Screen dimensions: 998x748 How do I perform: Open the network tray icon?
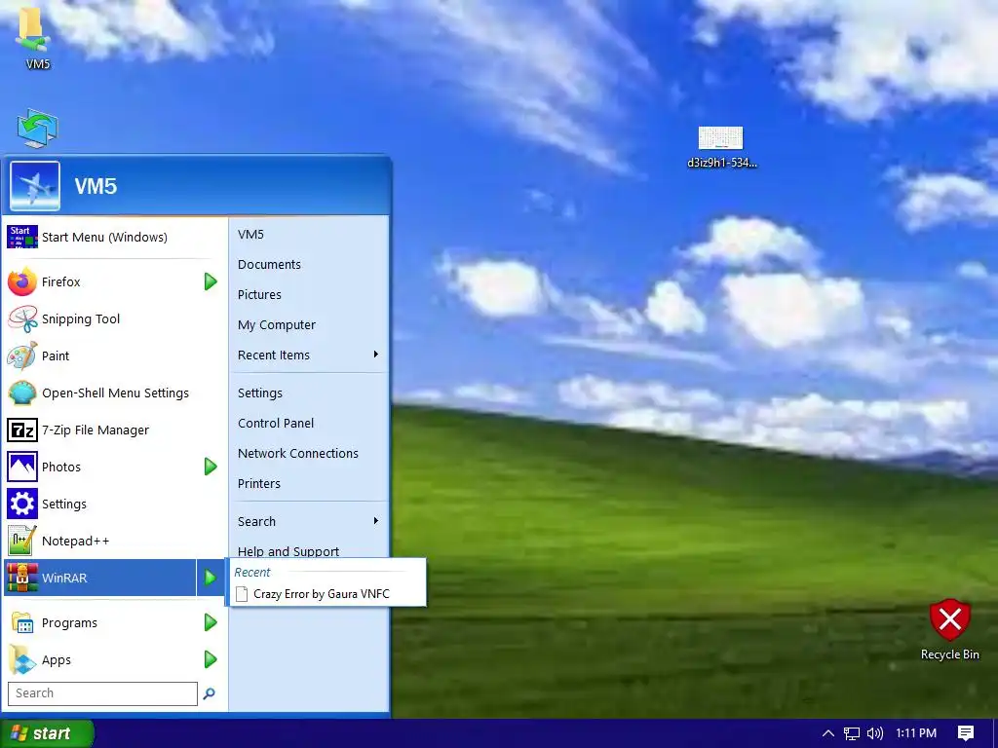pos(852,733)
